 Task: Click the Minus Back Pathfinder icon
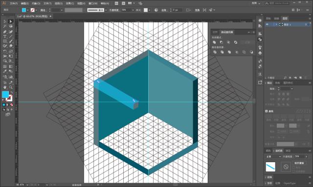(251, 52)
